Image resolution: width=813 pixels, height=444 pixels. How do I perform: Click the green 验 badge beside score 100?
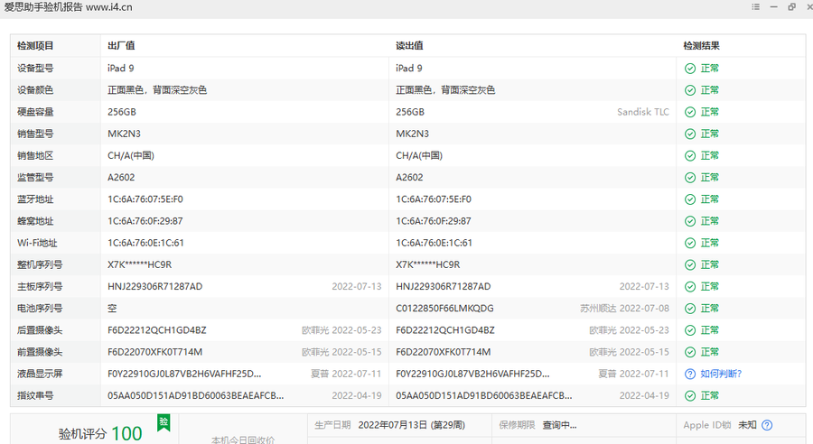pyautogui.click(x=164, y=422)
